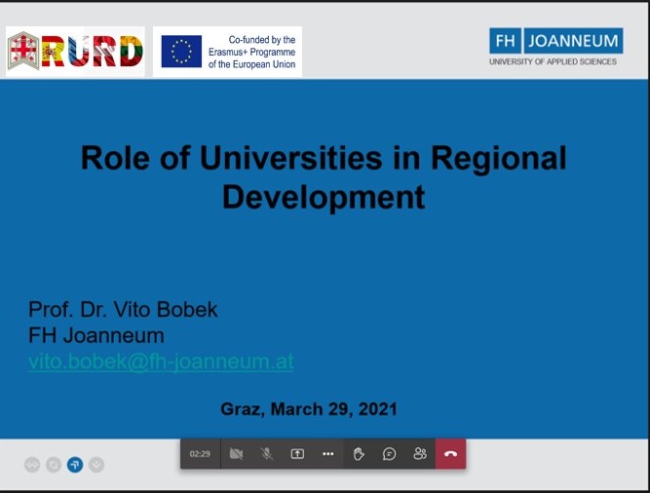650x493 pixels.
Task: Click the text Prof. Dr. Vito Bobek
Action: [123, 309]
